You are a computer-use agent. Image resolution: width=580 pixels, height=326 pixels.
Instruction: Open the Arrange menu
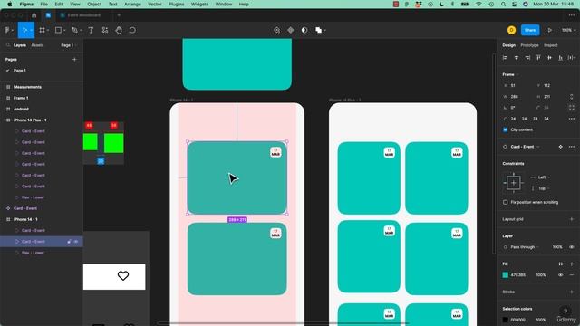[132, 4]
